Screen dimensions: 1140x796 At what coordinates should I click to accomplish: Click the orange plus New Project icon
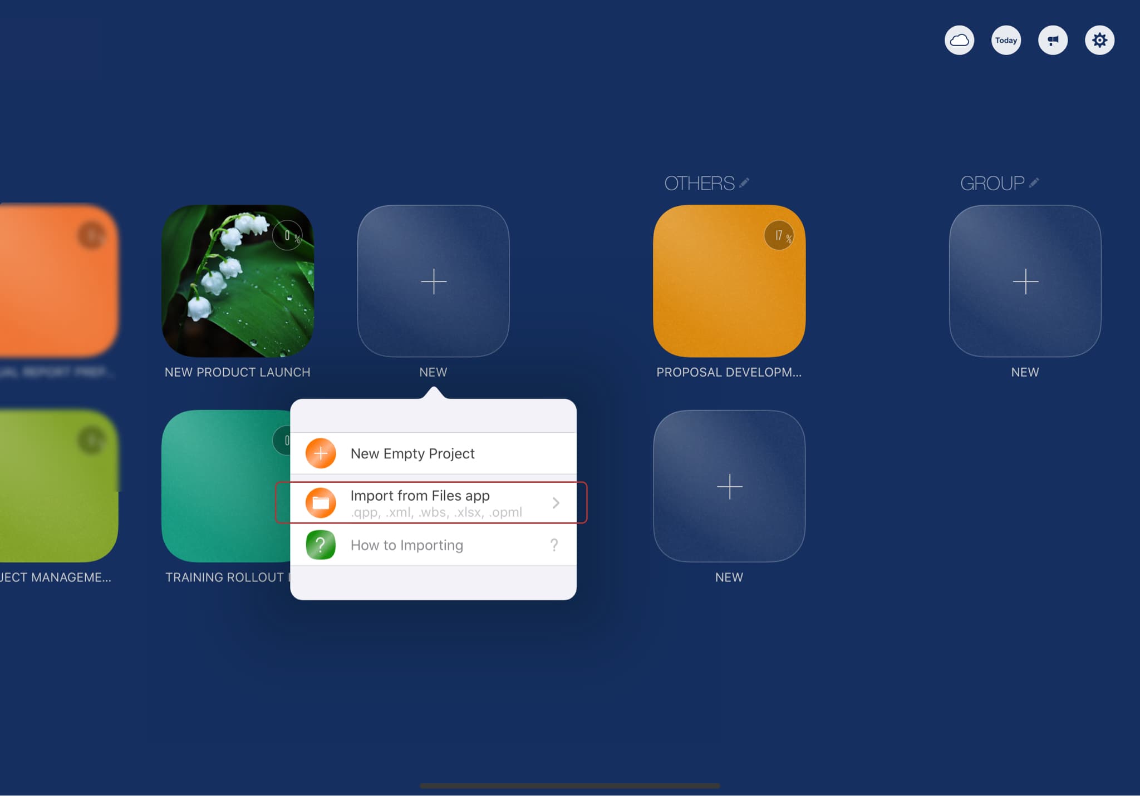click(x=321, y=453)
